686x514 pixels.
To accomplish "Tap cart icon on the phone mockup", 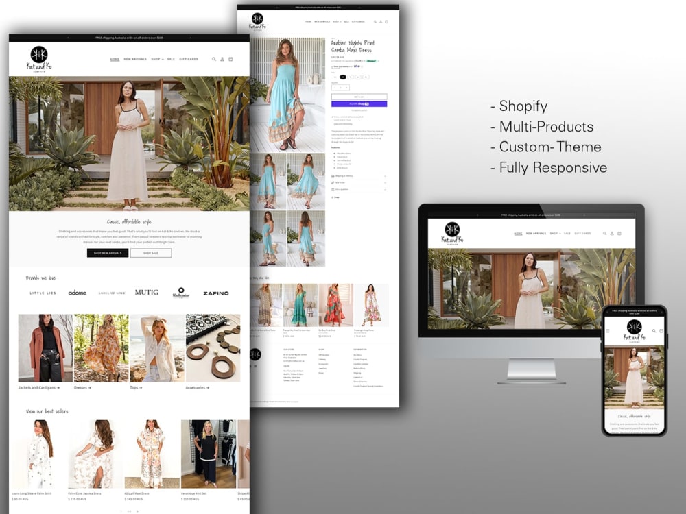I will click(661, 331).
